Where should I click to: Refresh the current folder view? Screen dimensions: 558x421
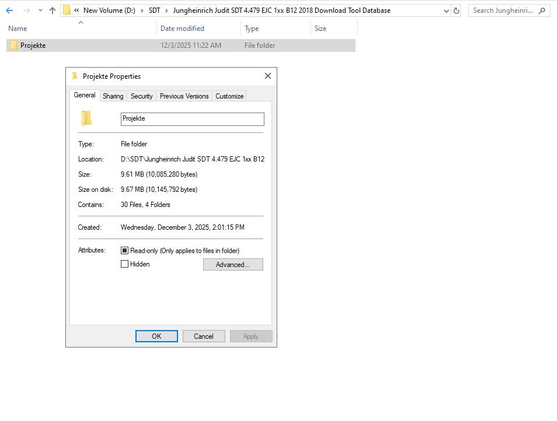456,10
